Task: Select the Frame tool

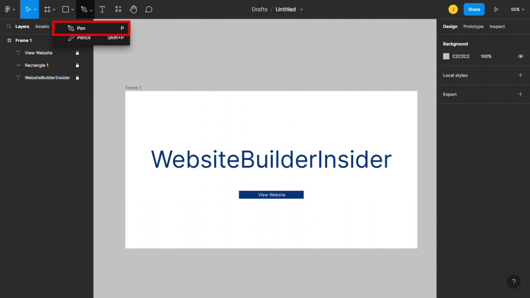Action: pyautogui.click(x=47, y=9)
